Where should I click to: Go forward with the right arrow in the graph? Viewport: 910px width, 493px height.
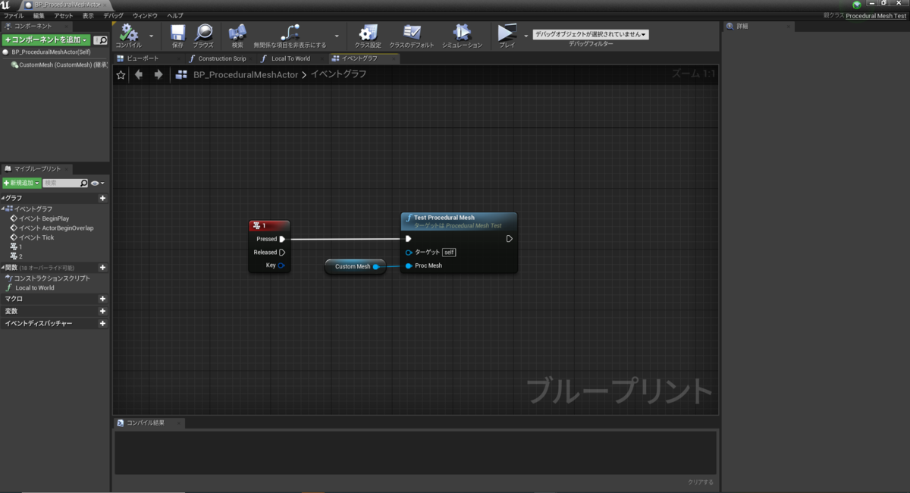tap(158, 74)
